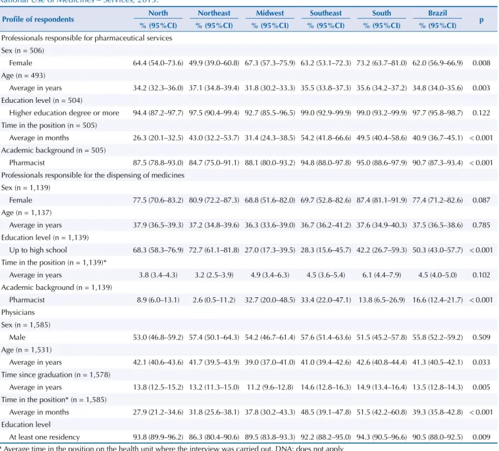Click 'Time in the position (n = 505)'

click(x=49, y=125)
